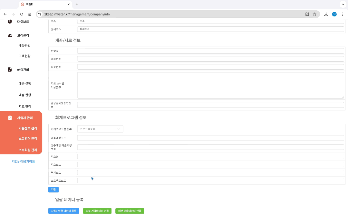
Task: Click the 상주대행 매출계정코드 input field
Action: click(211, 147)
